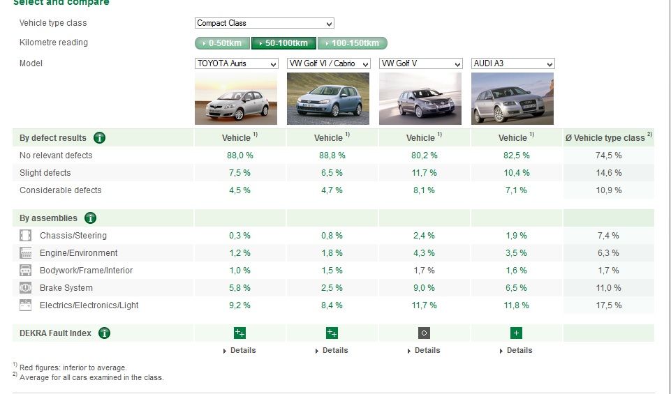Screen dimensions: 671x394
Task: Click the Chassis/Steering assembly icon
Action: click(26, 236)
